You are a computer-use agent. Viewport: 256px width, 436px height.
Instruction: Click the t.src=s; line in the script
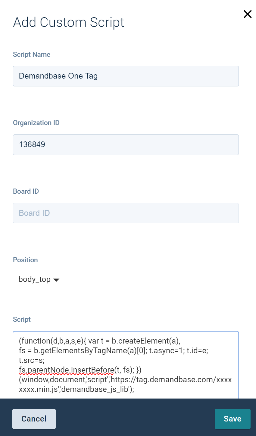point(32,360)
